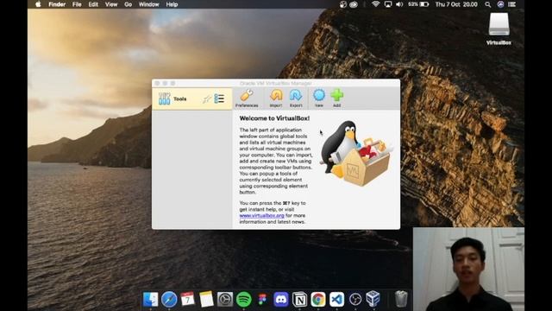552x311 pixels.
Task: Launch Spotify from the dock
Action: coord(243,300)
